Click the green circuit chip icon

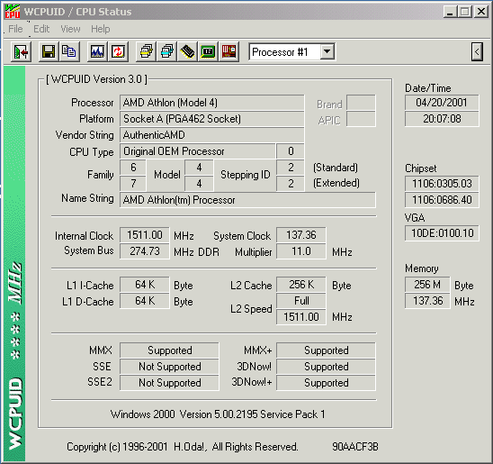tap(208, 51)
